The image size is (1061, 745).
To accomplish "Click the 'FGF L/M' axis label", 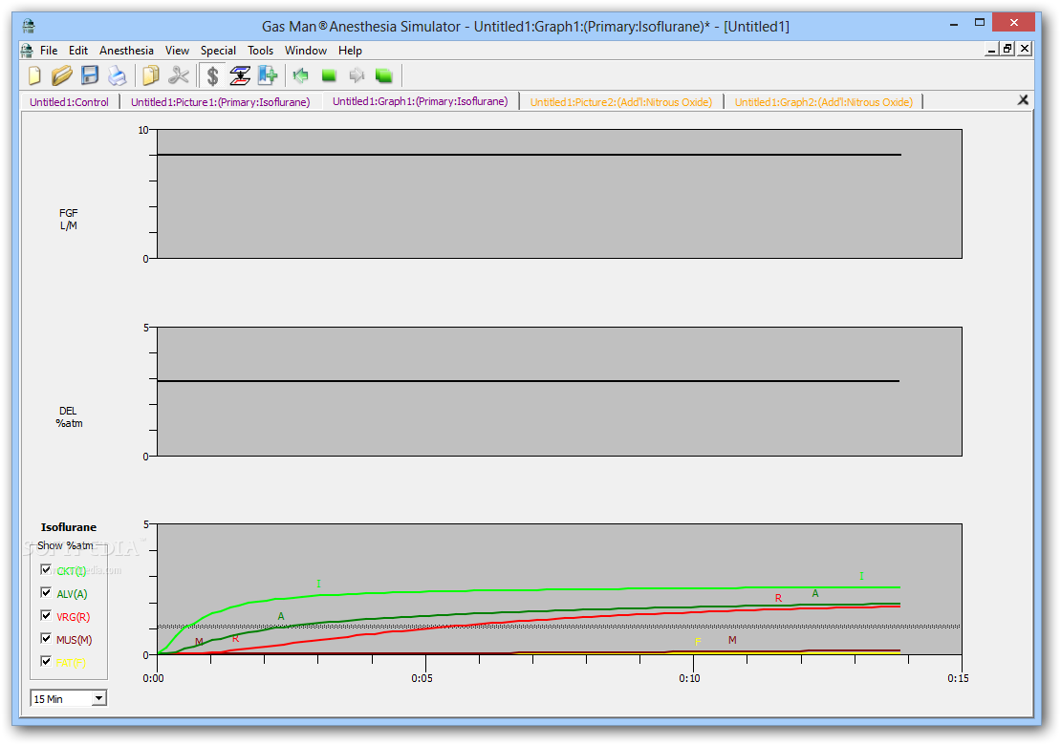I will click(68, 219).
